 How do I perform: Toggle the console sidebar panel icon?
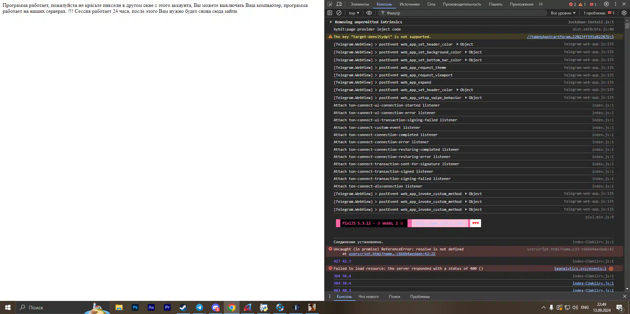click(x=330, y=13)
